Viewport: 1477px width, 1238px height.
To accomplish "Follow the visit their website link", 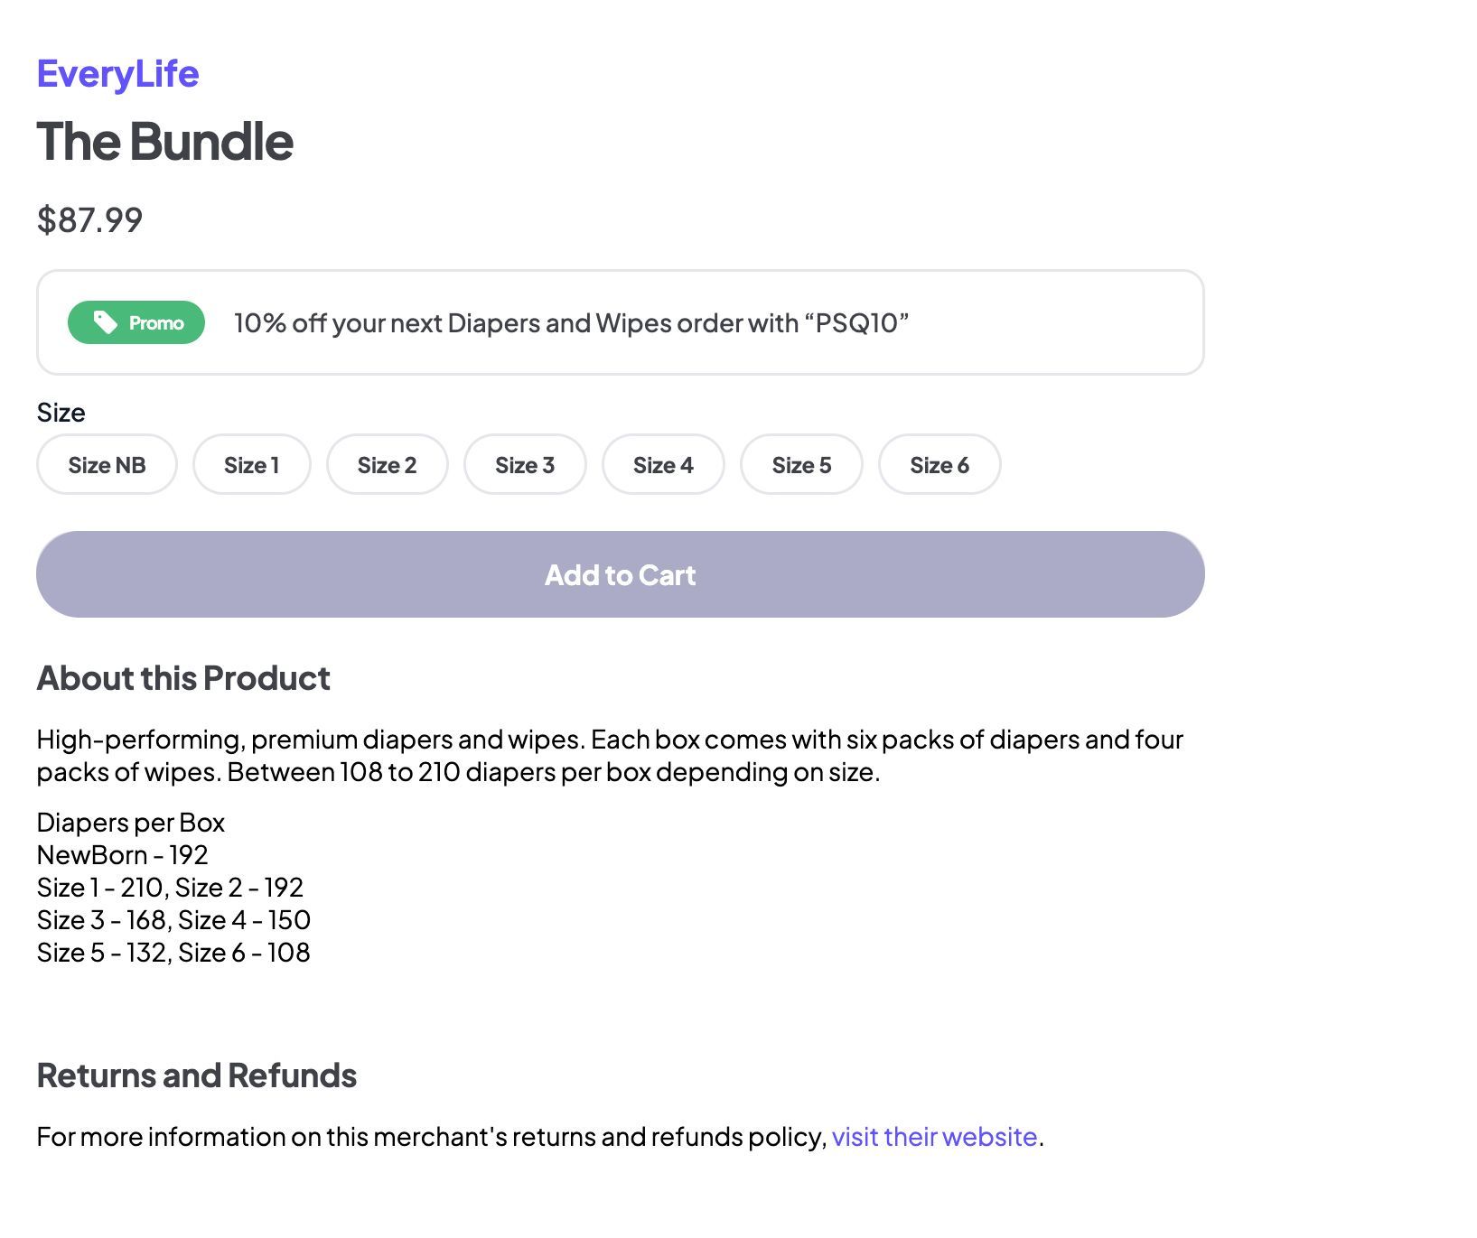I will (x=934, y=1136).
